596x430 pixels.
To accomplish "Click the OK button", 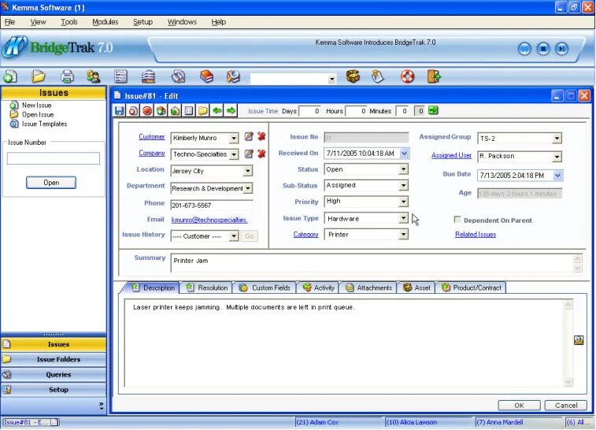I will [x=519, y=406].
